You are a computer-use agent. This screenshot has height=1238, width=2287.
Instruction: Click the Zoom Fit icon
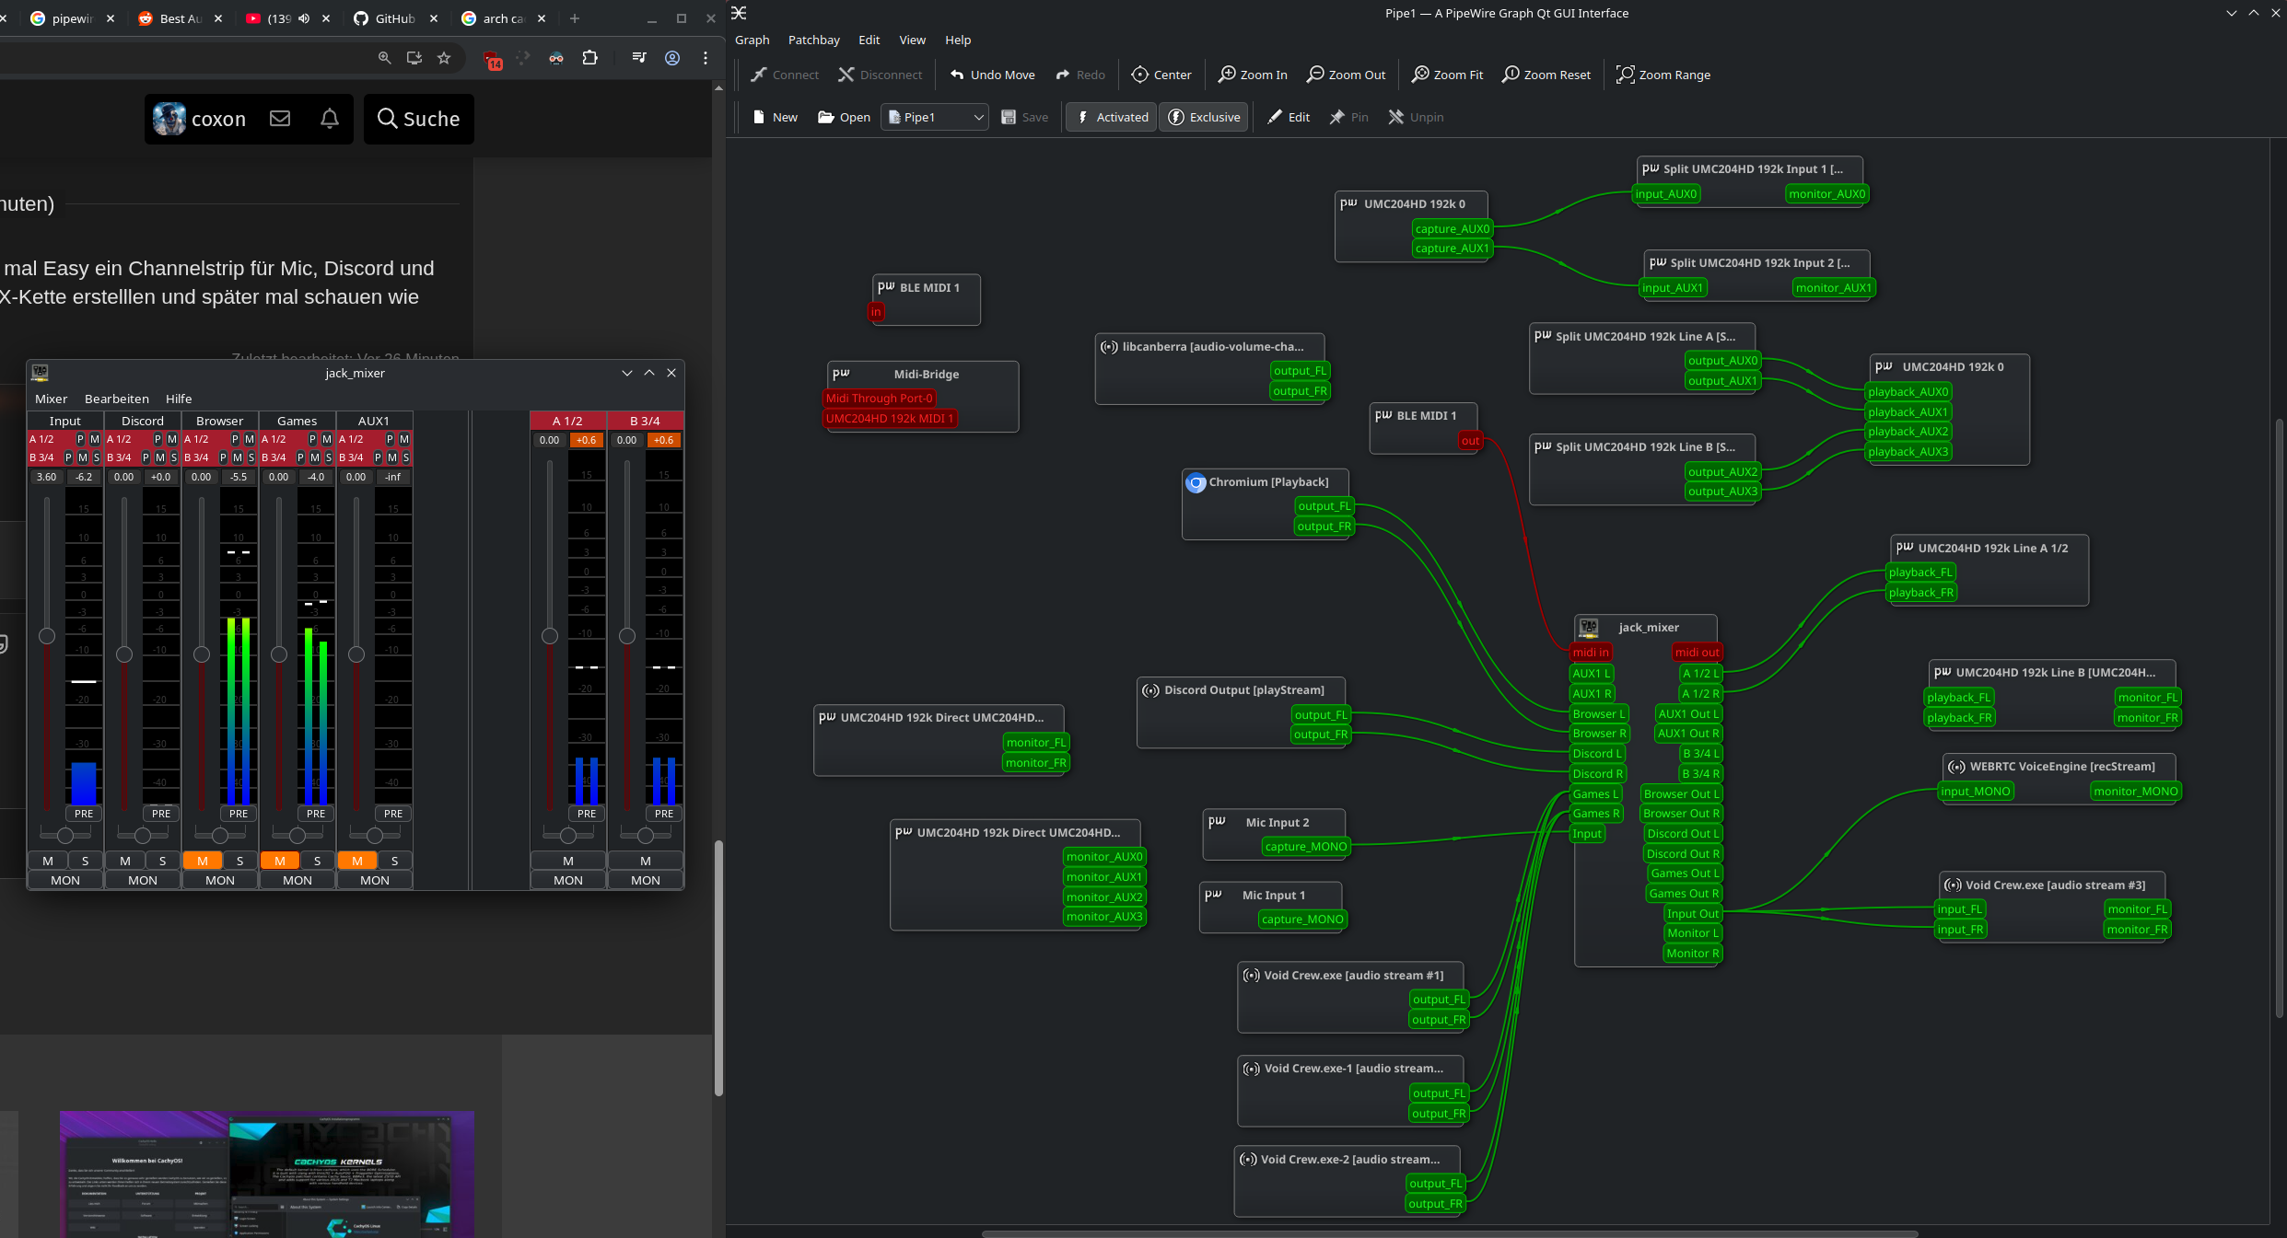pos(1420,75)
